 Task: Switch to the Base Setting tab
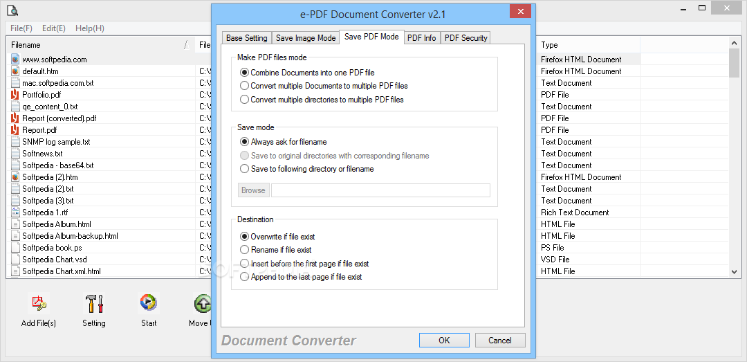pos(247,38)
